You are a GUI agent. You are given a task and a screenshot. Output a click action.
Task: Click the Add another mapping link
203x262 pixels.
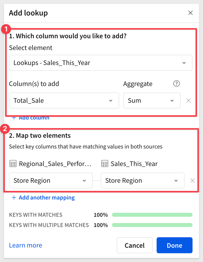coord(47,197)
